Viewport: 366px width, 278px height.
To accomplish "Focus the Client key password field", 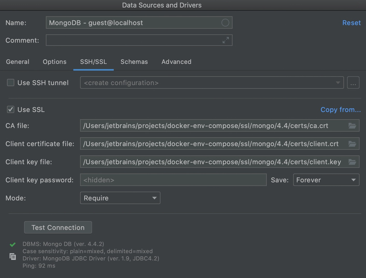I will click(x=173, y=180).
